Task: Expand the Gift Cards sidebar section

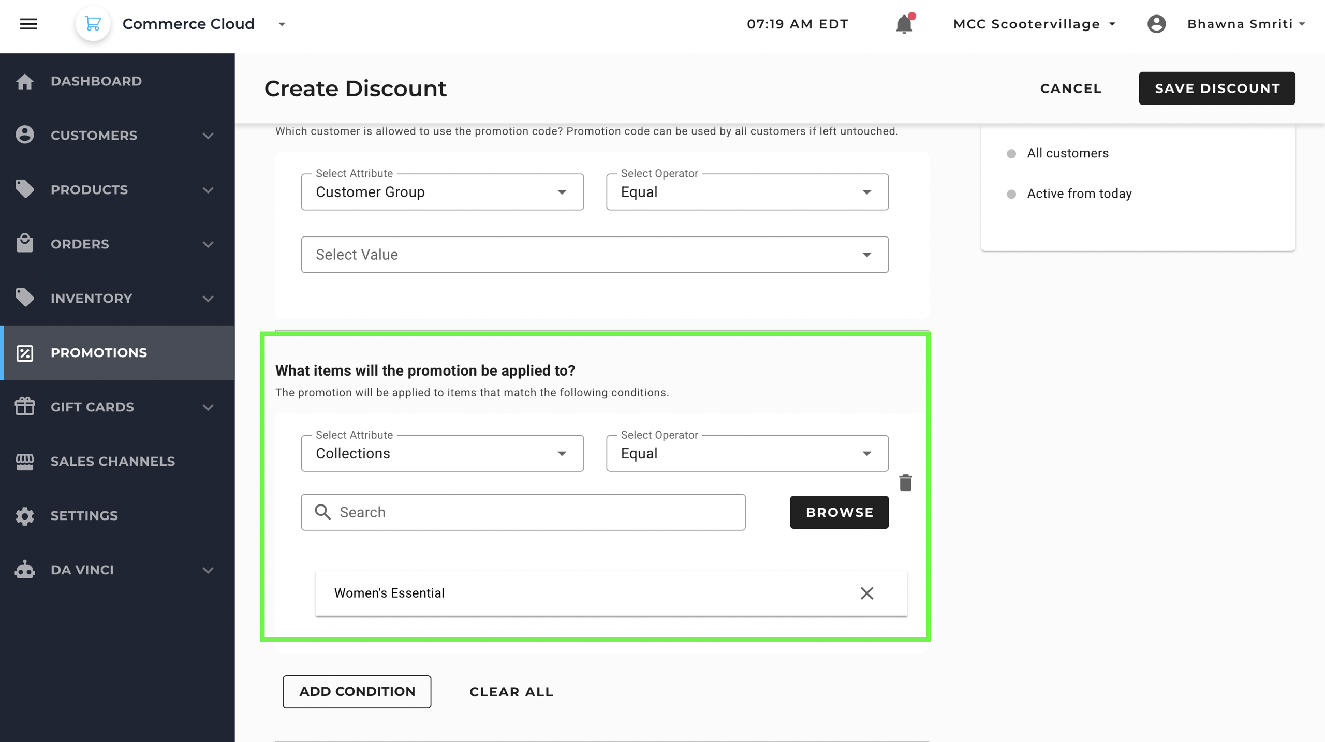Action: [x=208, y=407]
